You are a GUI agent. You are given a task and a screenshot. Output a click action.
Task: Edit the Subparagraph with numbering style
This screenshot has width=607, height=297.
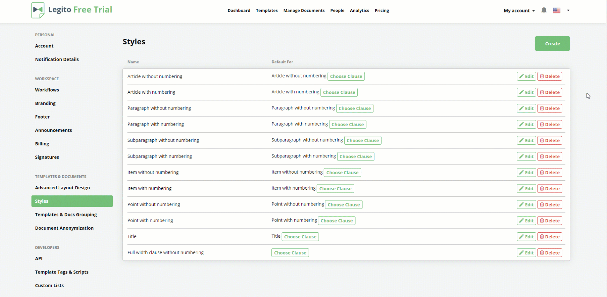[x=526, y=157]
